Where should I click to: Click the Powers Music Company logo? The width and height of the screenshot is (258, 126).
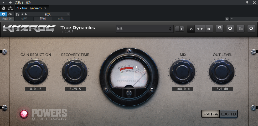point(49,115)
